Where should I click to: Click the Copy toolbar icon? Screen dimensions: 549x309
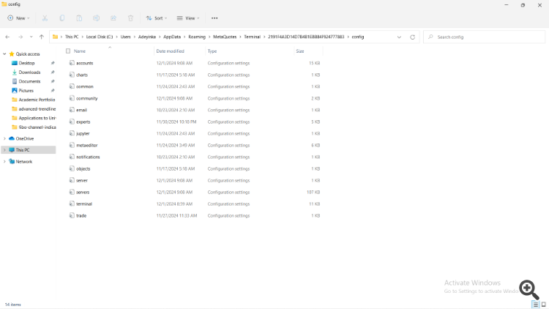coord(62,18)
